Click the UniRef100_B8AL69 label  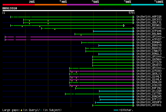click(149, 82)
